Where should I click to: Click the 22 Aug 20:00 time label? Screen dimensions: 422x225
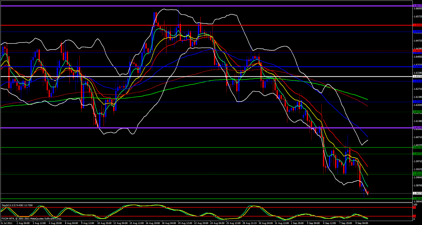[201, 223]
